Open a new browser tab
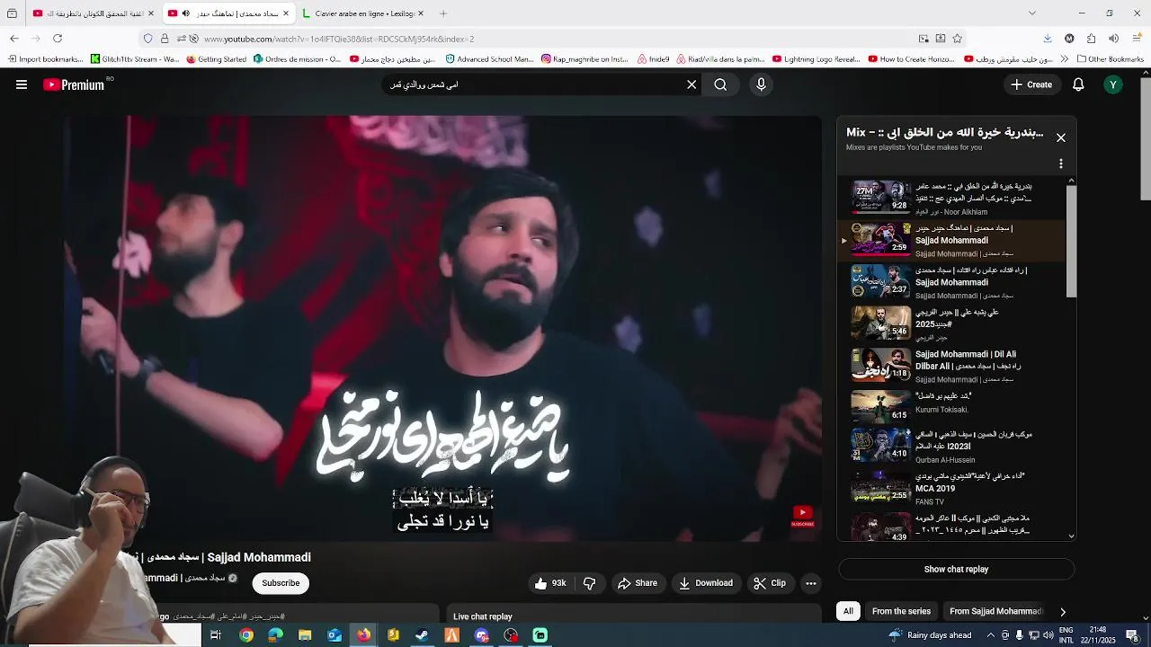 click(x=443, y=13)
